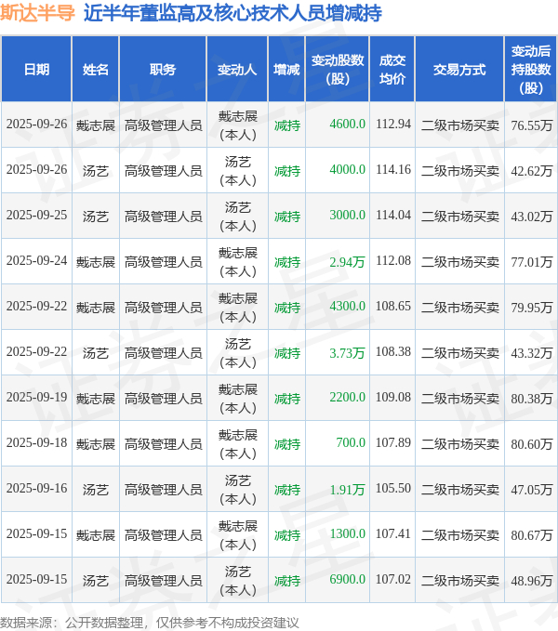Click the data source footnote 数据来源
Image resolution: width=558 pixels, height=631 pixels.
(x=150, y=623)
